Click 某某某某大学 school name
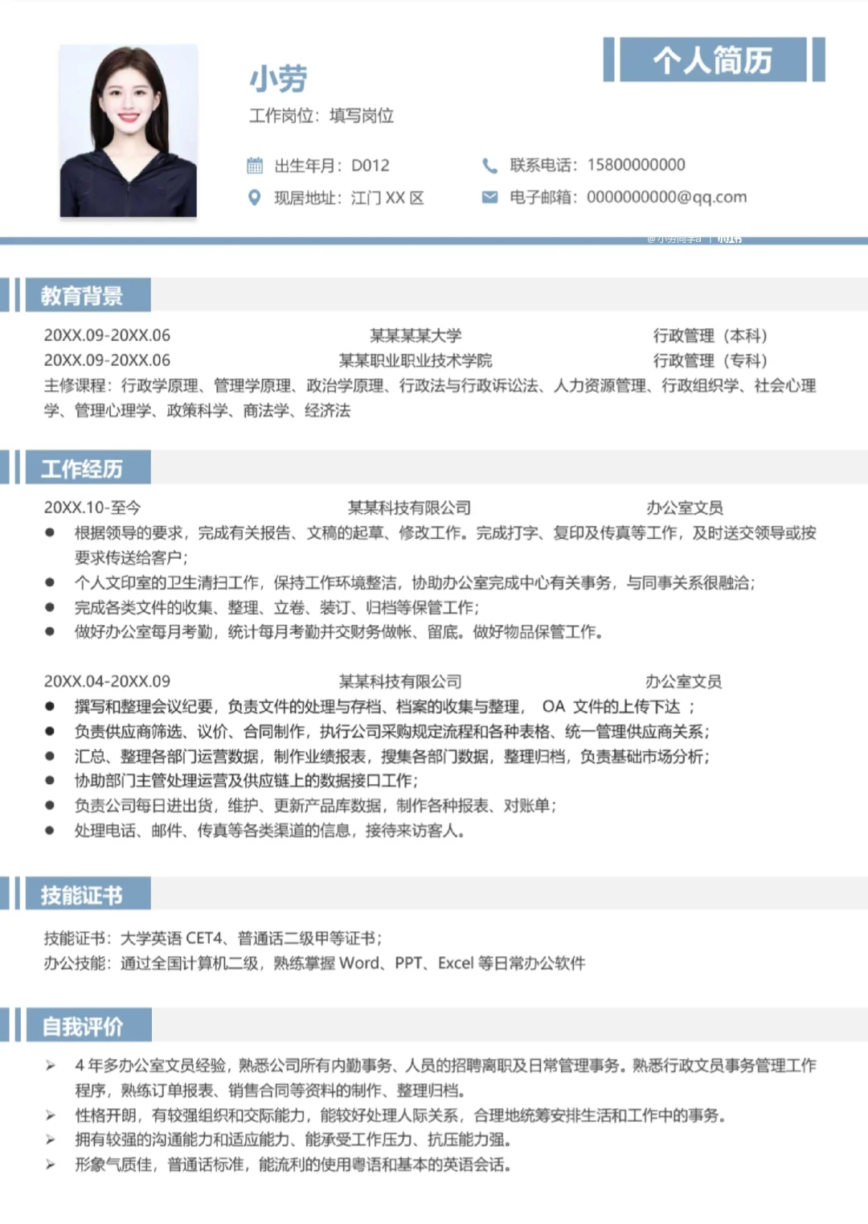The width and height of the screenshot is (868, 1224). [x=416, y=335]
